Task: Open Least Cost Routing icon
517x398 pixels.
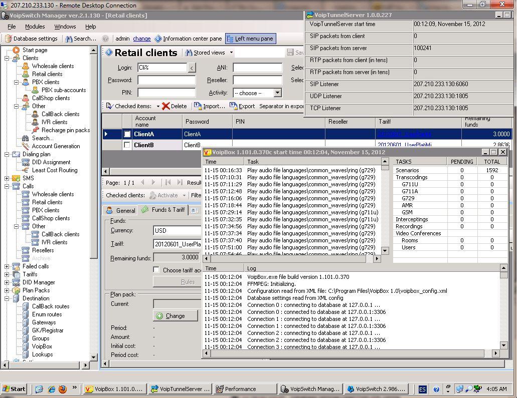Action: point(26,170)
